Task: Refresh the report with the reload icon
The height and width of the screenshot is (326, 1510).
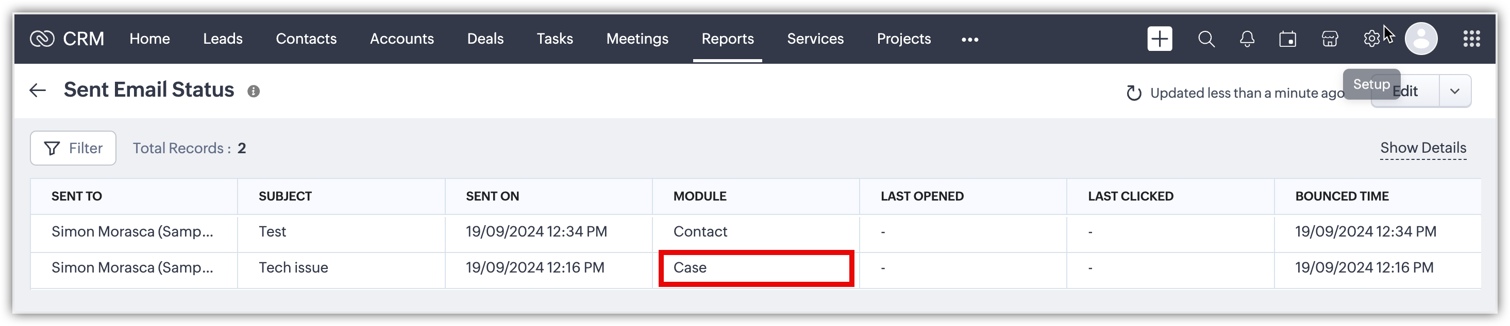Action: (1134, 93)
